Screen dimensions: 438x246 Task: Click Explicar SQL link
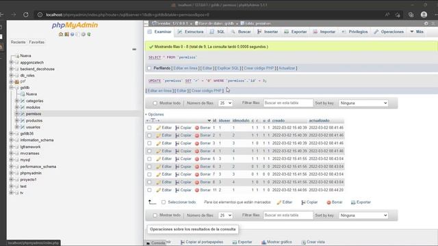click(x=228, y=68)
